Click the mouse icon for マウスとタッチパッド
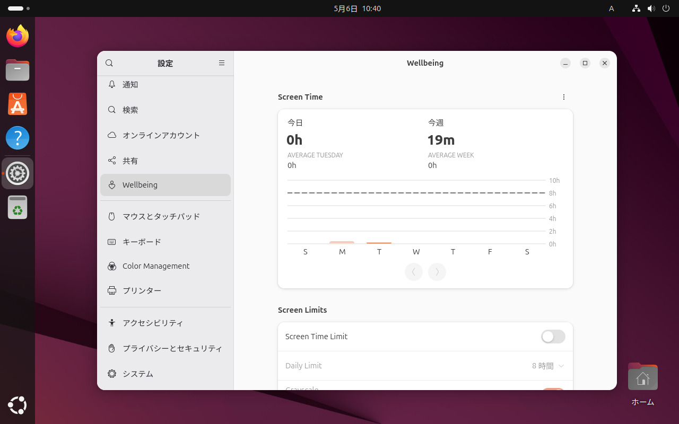Image resolution: width=679 pixels, height=424 pixels. [112, 216]
